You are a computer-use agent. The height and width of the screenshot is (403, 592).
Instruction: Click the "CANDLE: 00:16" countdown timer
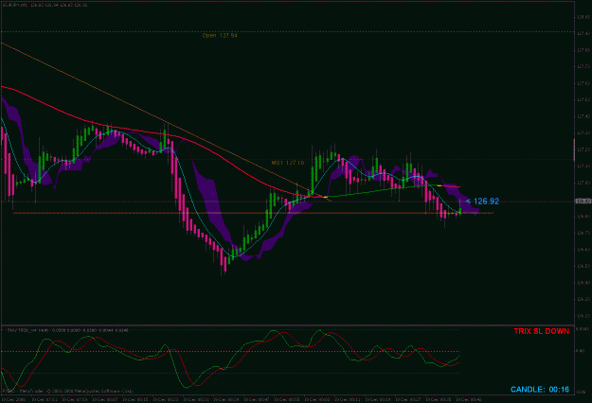tap(540, 390)
